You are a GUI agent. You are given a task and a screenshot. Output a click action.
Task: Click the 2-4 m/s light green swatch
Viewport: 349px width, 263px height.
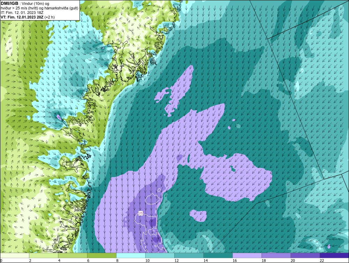(x=44, y=255)
